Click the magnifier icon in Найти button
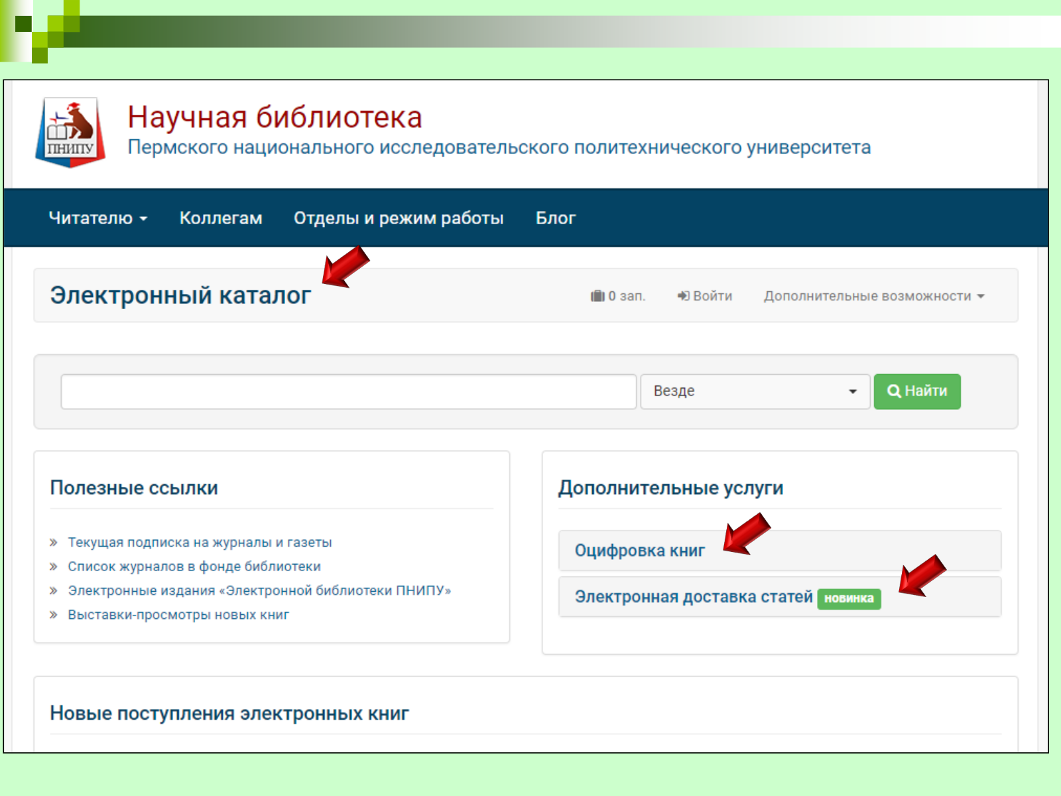 click(894, 391)
